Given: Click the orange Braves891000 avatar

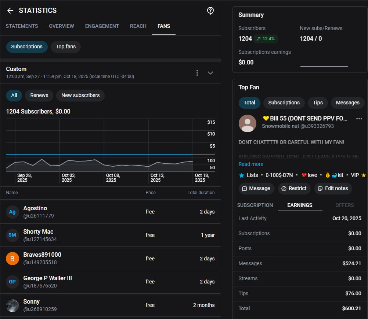Looking at the screenshot, I should point(12,259).
